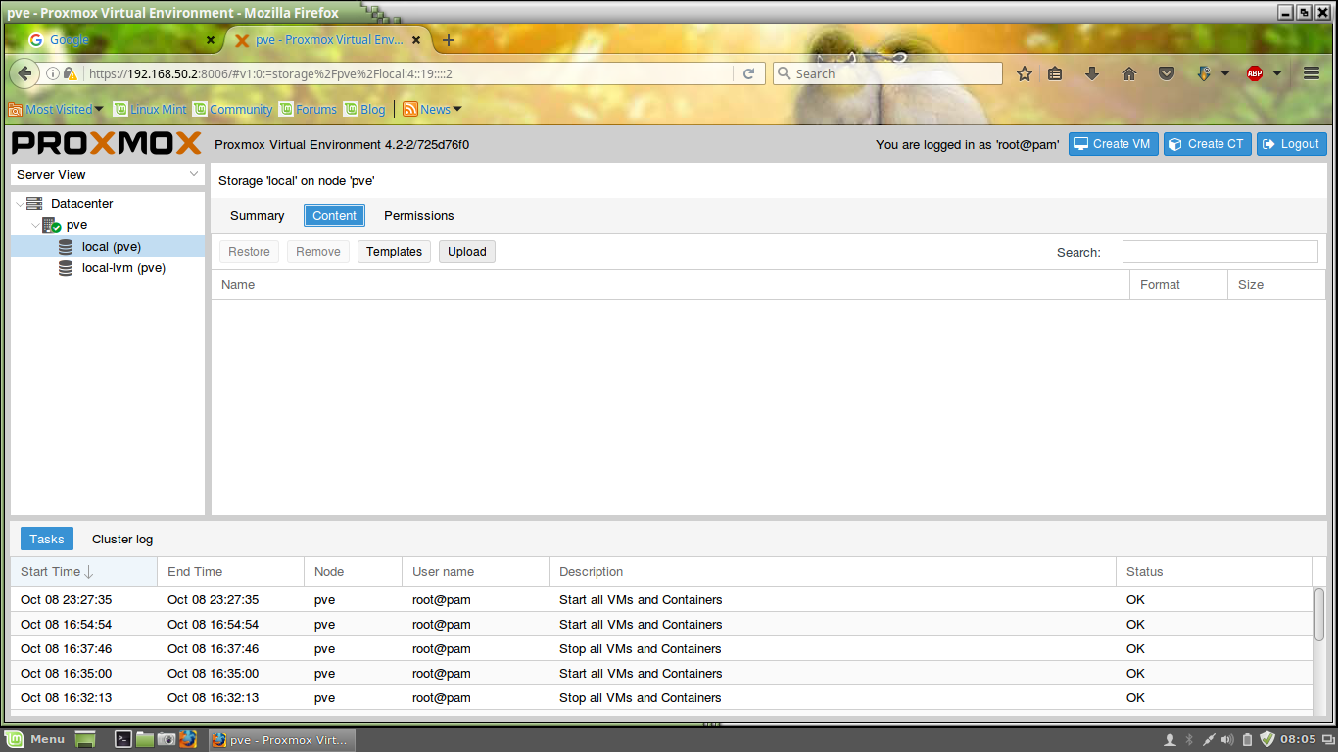Click the bookmark star icon
This screenshot has height=752, width=1338.
1025,73
